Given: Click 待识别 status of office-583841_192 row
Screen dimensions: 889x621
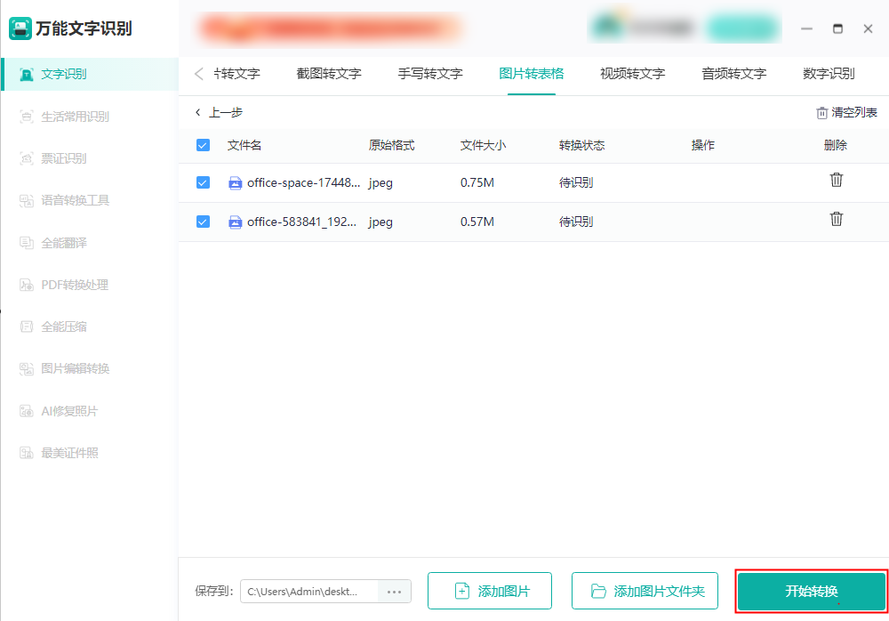Looking at the screenshot, I should pyautogui.click(x=576, y=222).
